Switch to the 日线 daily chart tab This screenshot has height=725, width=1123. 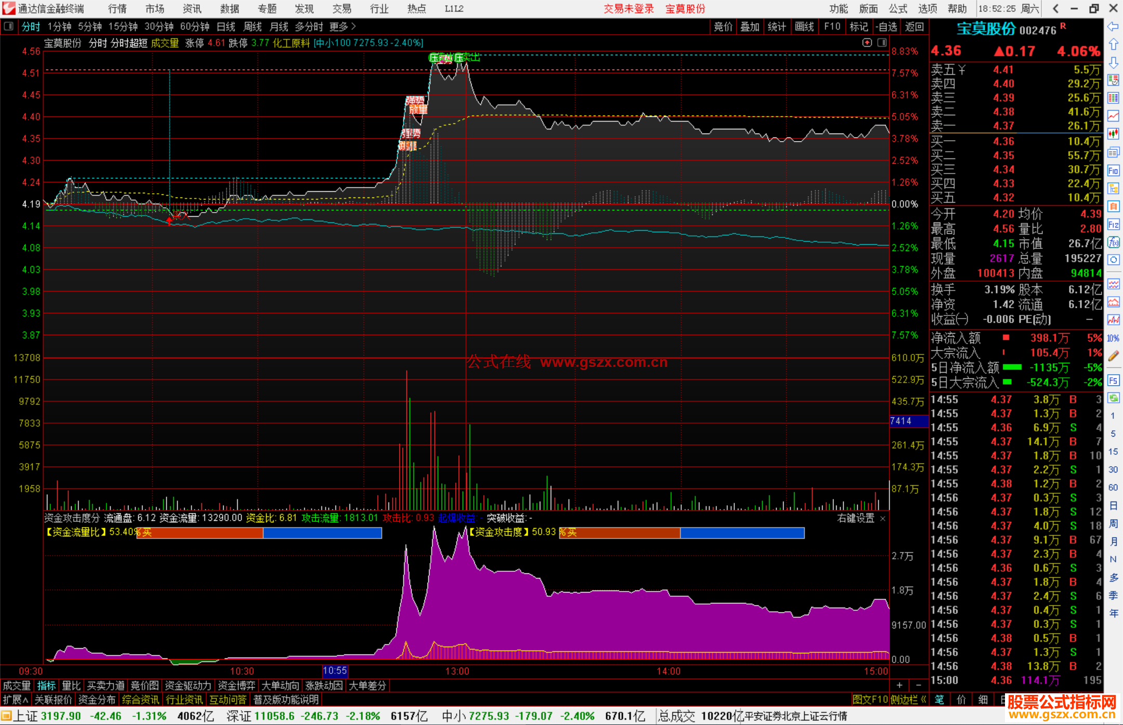(226, 27)
